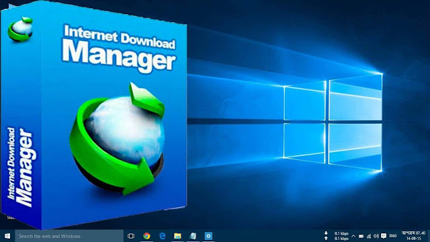Open the Action Center notifications icon
The width and height of the screenshot is (430, 242).
pos(384,236)
